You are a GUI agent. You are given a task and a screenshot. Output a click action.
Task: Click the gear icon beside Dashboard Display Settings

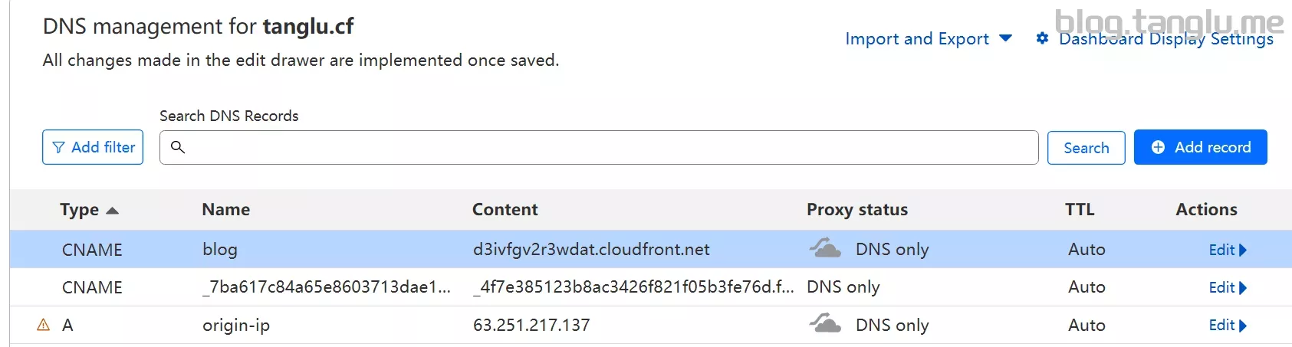click(x=1042, y=38)
